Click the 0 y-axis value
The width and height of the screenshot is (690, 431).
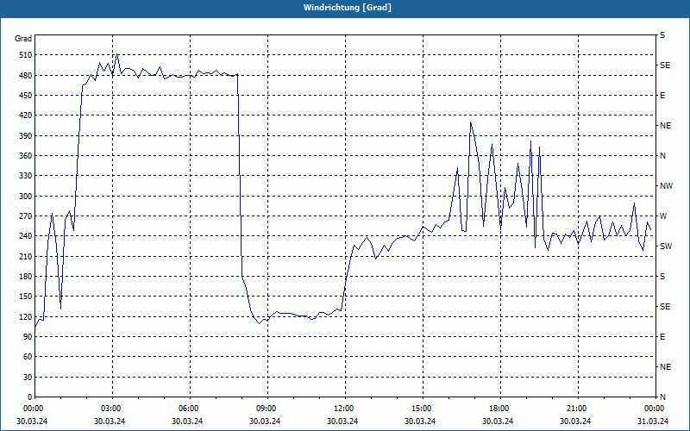click(29, 397)
